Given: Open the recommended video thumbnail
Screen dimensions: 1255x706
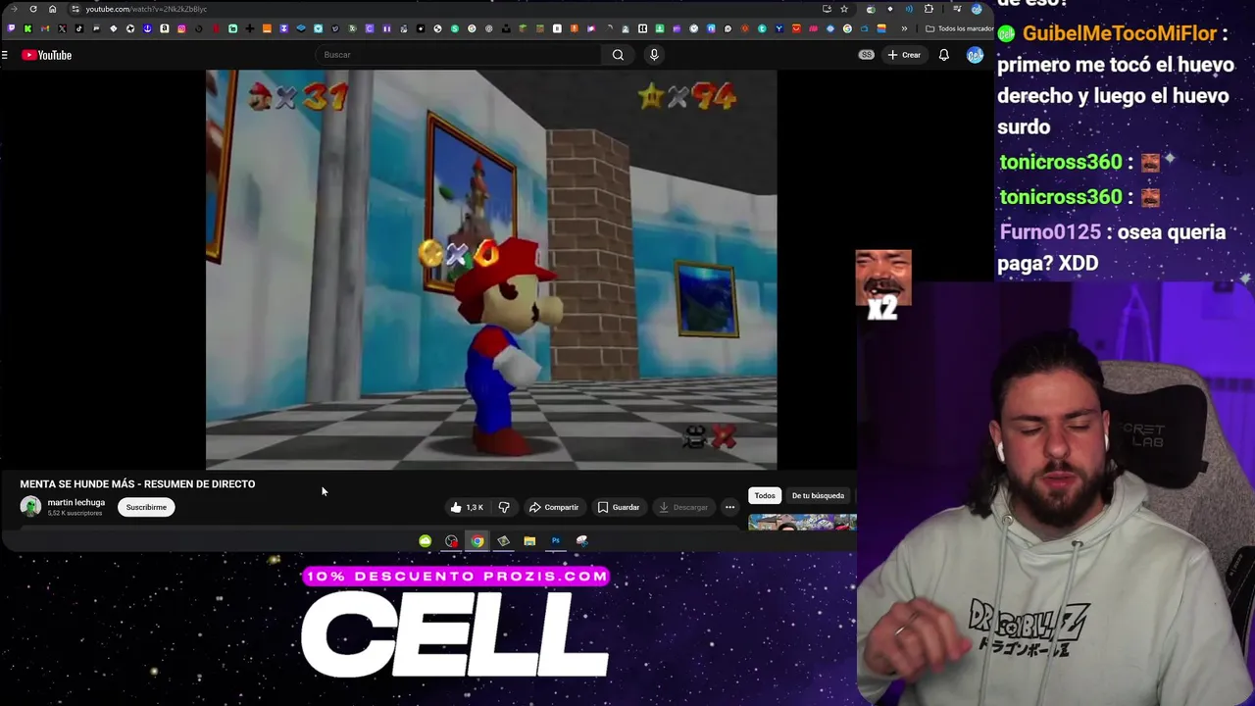Looking at the screenshot, I should point(802,523).
